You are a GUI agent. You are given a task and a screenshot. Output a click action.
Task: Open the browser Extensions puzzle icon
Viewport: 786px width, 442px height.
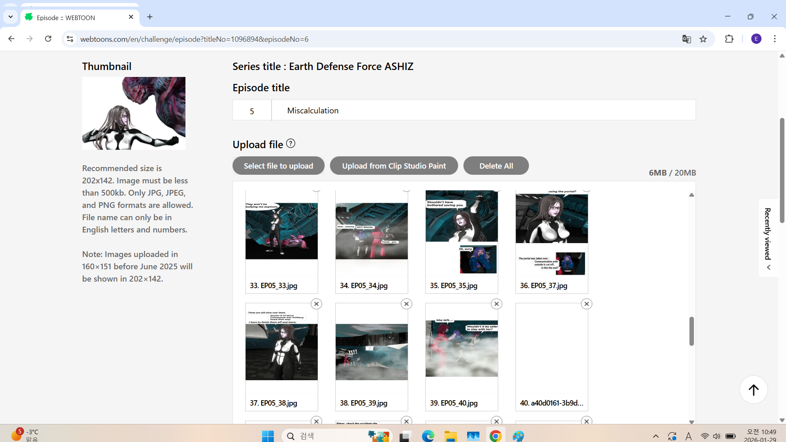(x=729, y=39)
